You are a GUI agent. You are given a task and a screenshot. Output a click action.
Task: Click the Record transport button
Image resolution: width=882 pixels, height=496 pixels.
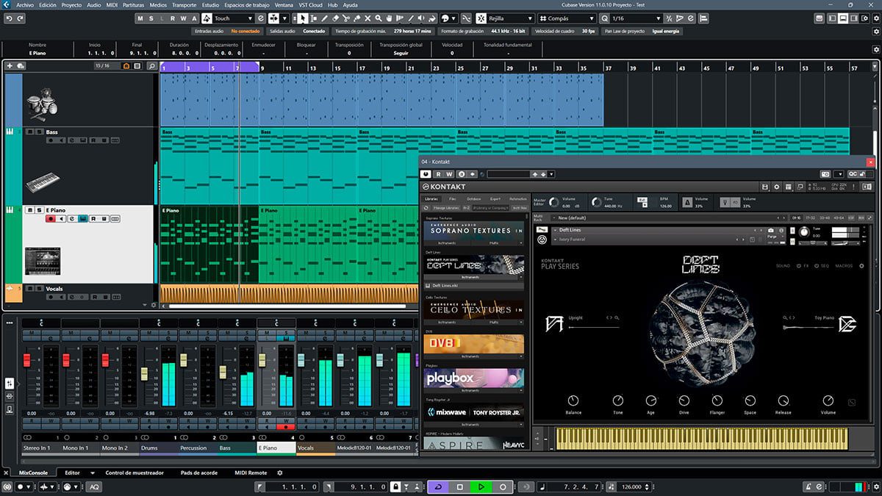(503, 486)
